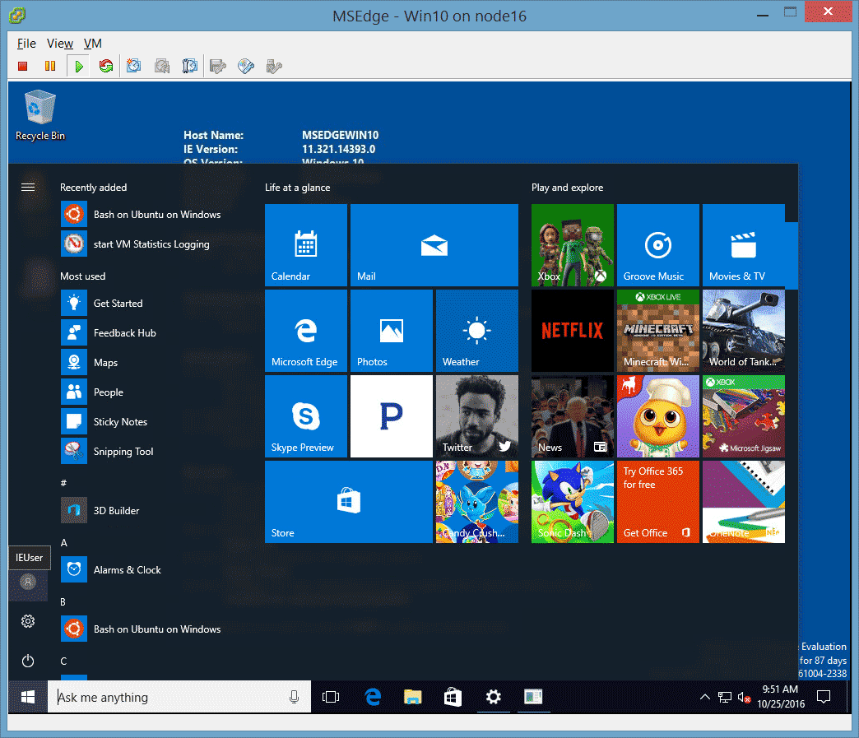This screenshot has height=738, width=859.
Task: Click the Reset VM circular arrows icon
Action: [106, 67]
